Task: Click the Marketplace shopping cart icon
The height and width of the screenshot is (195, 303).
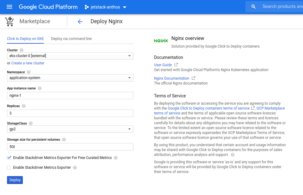Action: pos(9,21)
